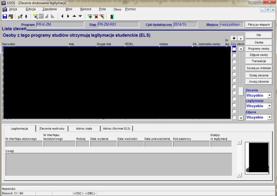Click the Cykl dydaktyczny field showing 2014/15
Viewport: 277px width, 196px height.
[x=185, y=25]
